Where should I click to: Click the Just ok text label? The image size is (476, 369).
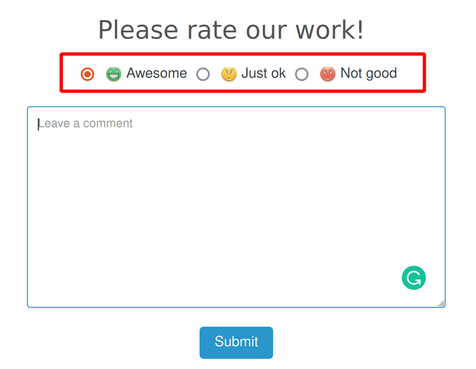coord(264,73)
